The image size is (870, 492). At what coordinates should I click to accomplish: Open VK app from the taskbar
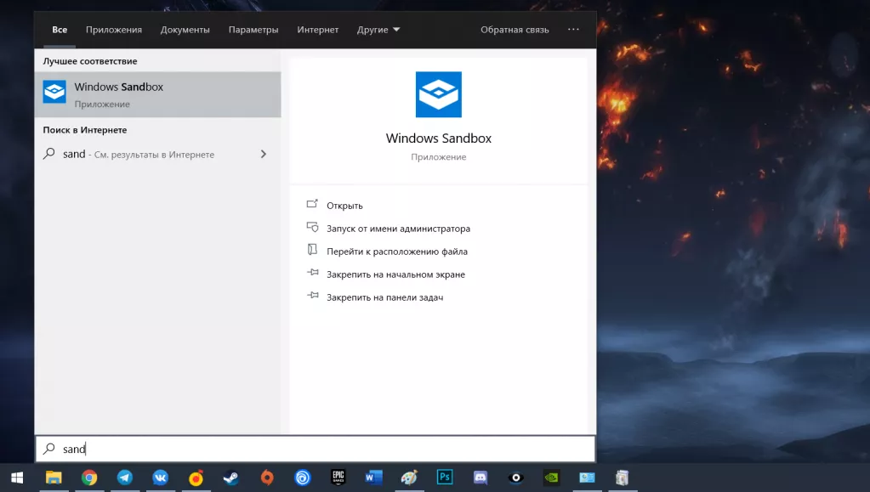click(x=161, y=478)
